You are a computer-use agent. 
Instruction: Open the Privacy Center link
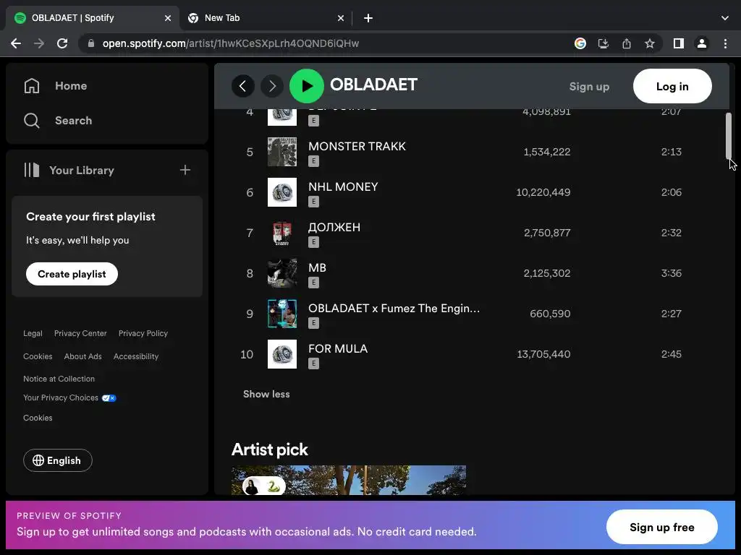pyautogui.click(x=80, y=333)
